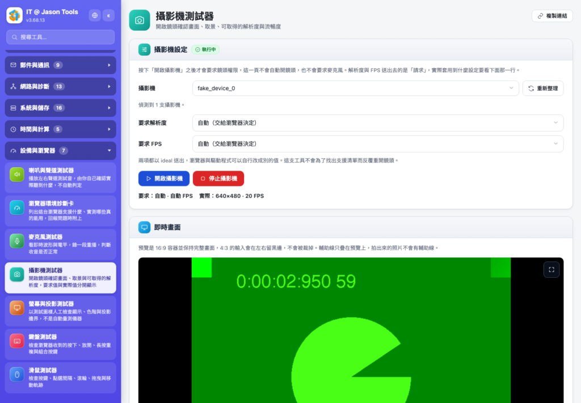Open the 攝影機 fake_device_0 dropdown
The width and height of the screenshot is (581, 403).
(x=355, y=88)
